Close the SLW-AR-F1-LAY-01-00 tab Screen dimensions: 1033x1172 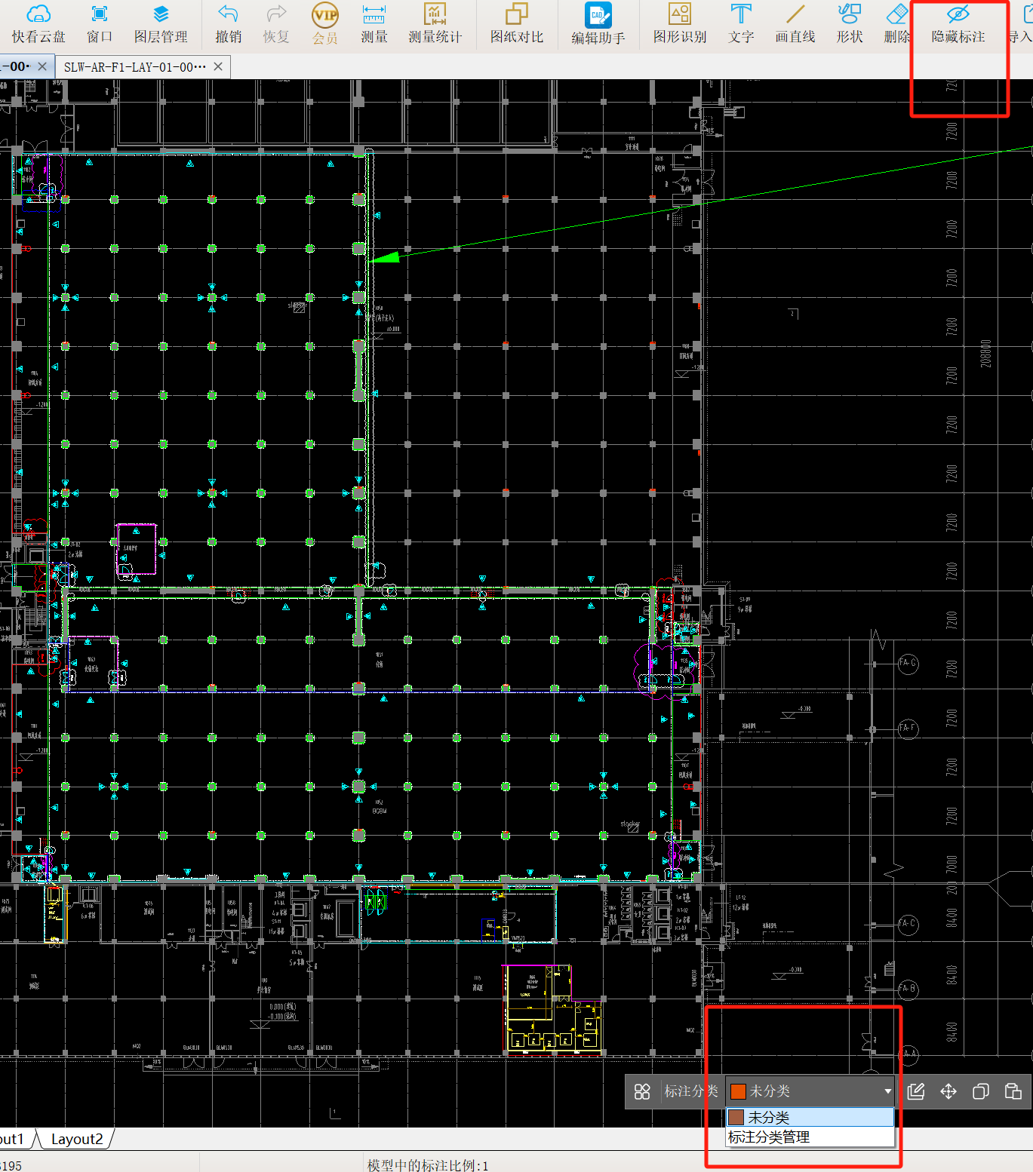(x=218, y=67)
